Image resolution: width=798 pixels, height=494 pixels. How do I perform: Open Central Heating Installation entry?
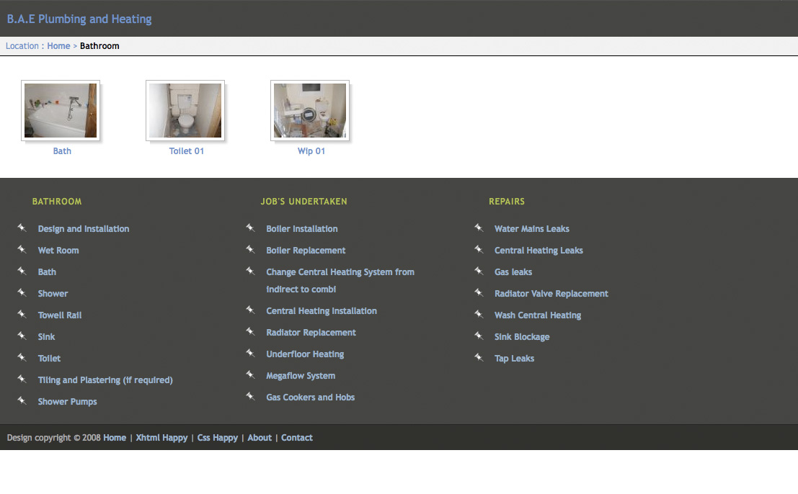coord(322,310)
